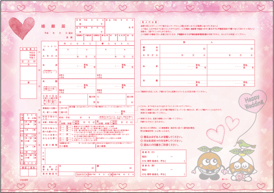Click the Happy Wedding balloon text
This screenshot has width=274, height=193.
(254, 102)
